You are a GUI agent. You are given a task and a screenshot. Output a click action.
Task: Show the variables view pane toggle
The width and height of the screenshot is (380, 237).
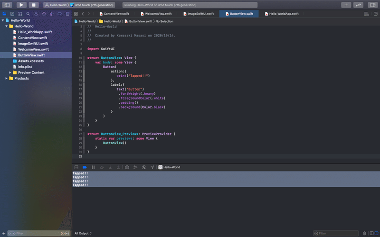(x=371, y=233)
